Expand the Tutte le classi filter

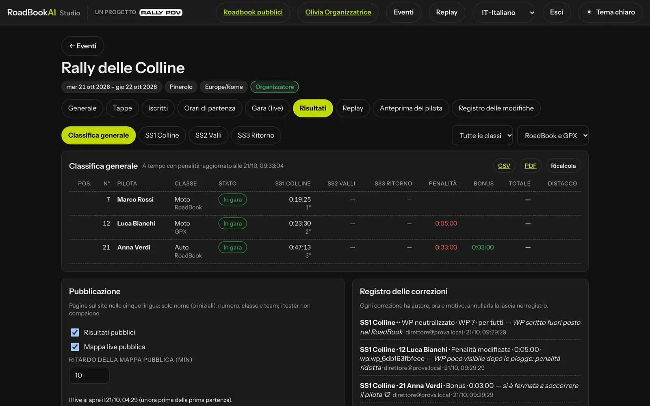(x=482, y=136)
